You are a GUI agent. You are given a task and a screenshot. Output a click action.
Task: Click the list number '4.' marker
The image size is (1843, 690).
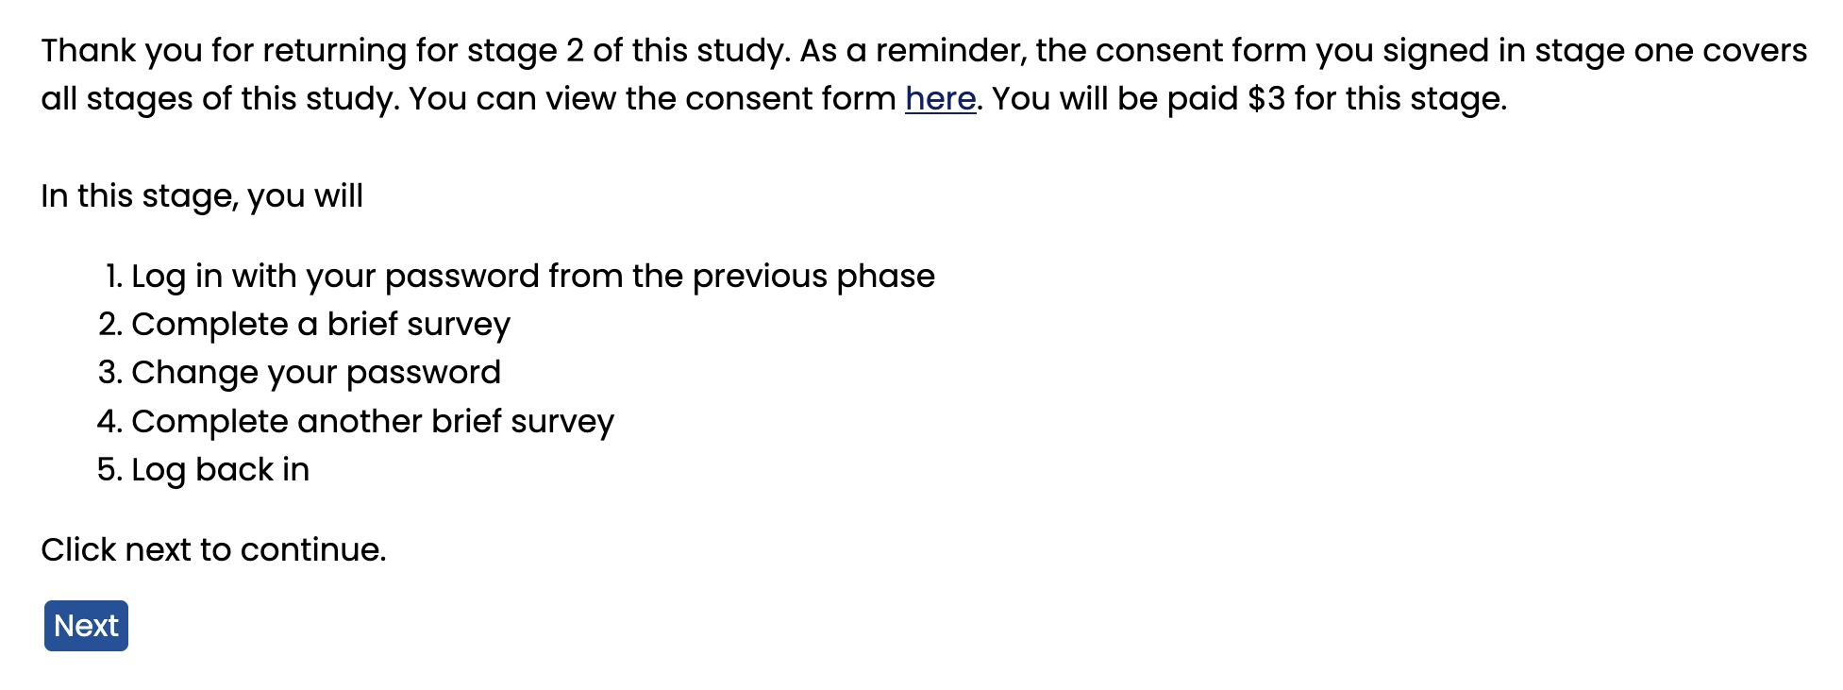(110, 422)
